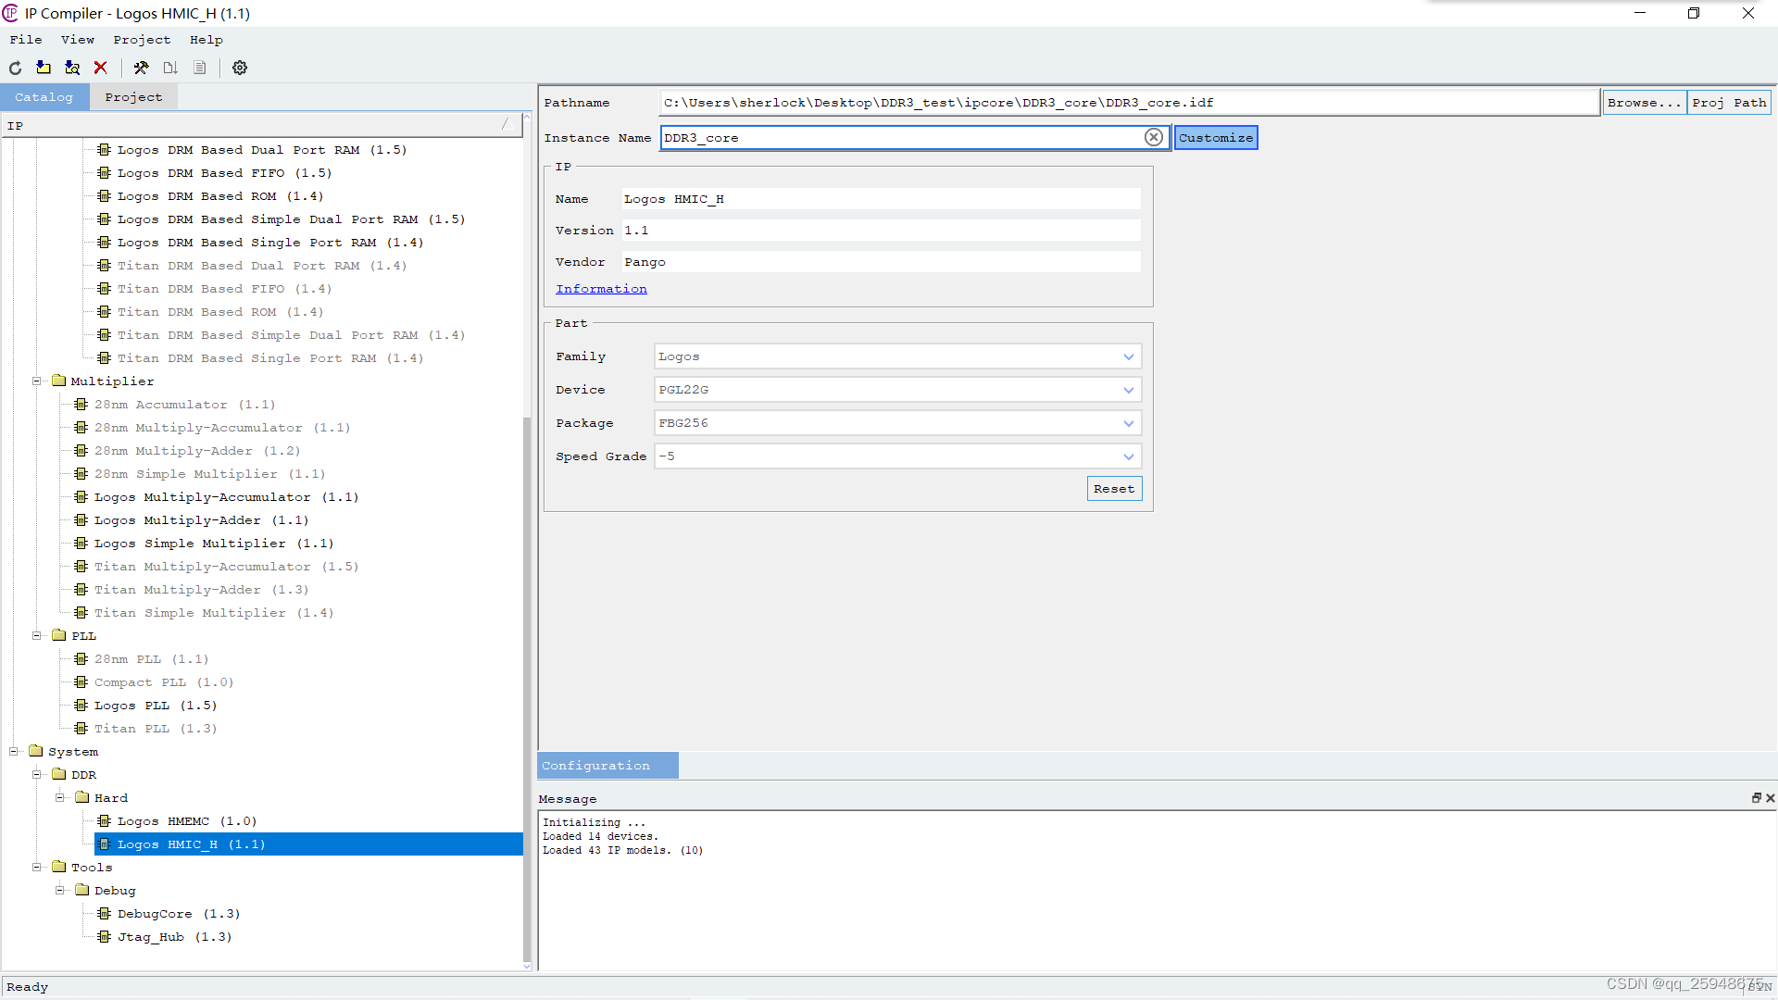Click the hammer and wrench tools icon
1778x1000 pixels.
(141, 68)
